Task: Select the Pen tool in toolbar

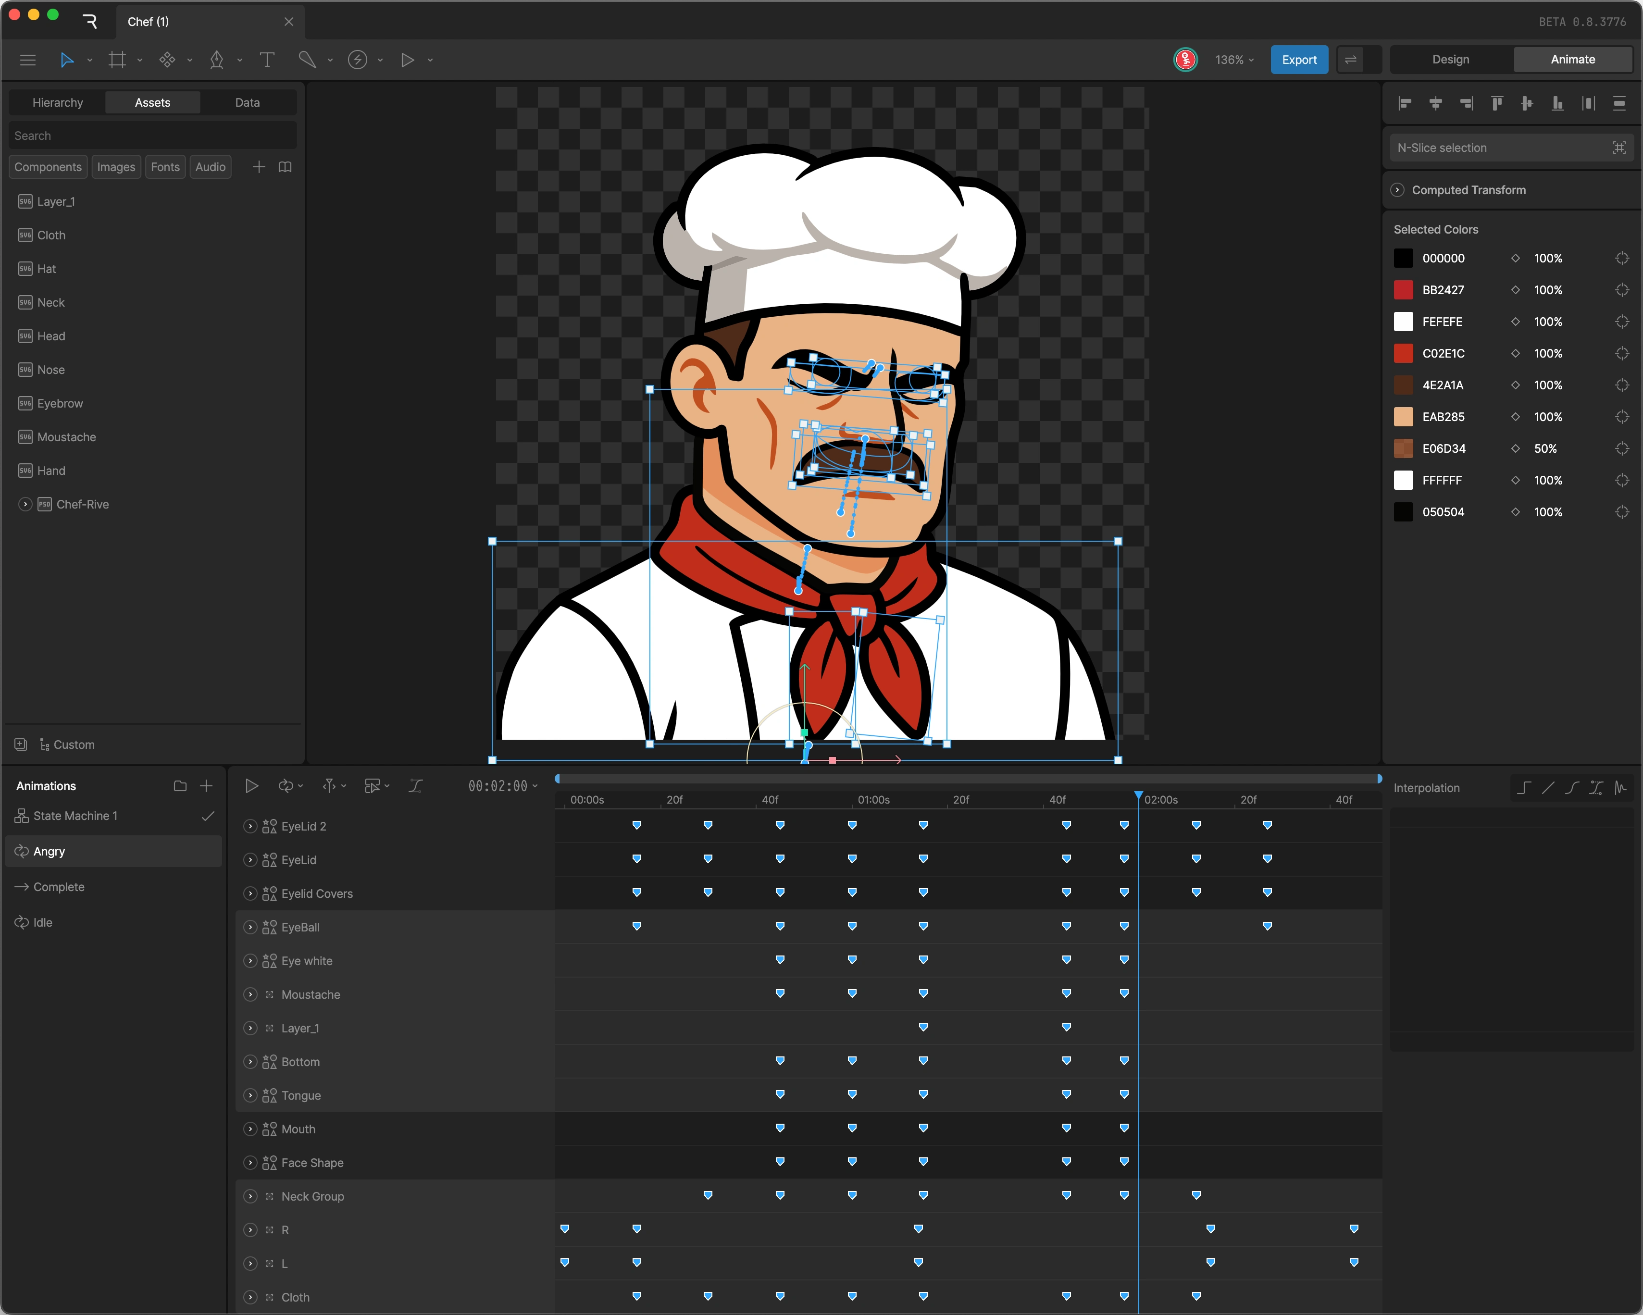Action: 216,60
